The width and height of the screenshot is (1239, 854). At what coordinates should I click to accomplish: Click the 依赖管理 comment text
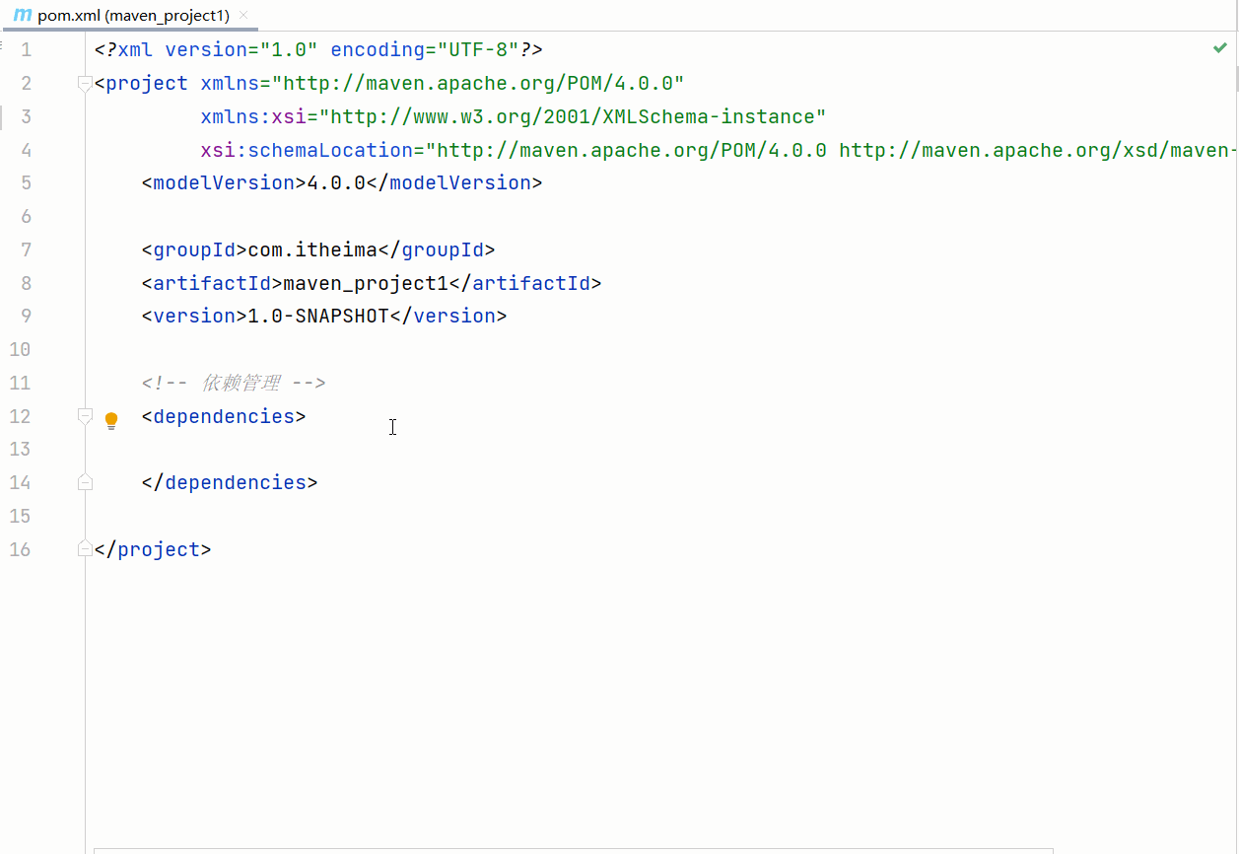click(x=241, y=384)
